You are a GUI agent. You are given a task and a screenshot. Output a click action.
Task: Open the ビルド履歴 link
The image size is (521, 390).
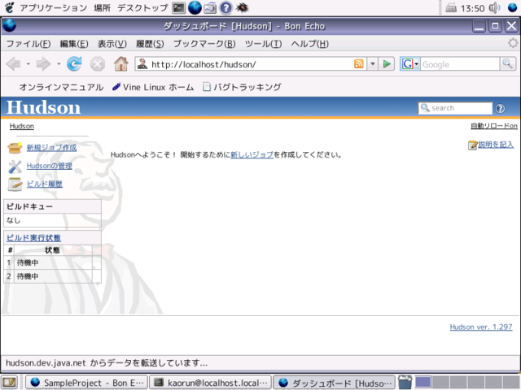point(45,184)
